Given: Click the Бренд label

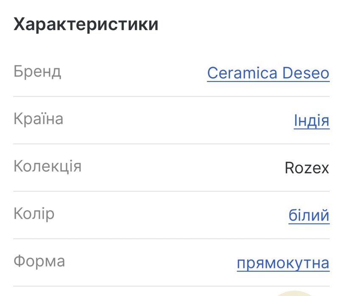Looking at the screenshot, I should 37,72.
